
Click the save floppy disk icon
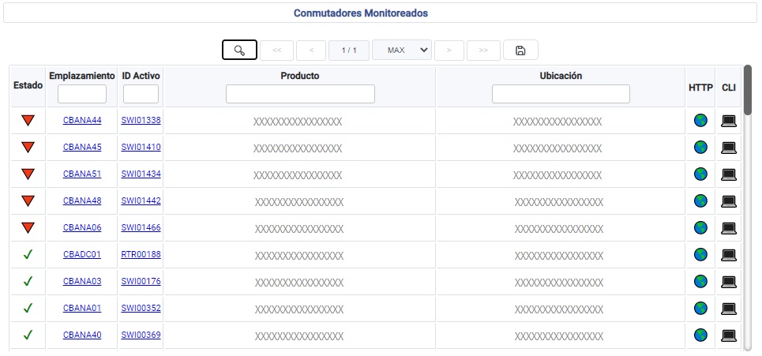520,50
